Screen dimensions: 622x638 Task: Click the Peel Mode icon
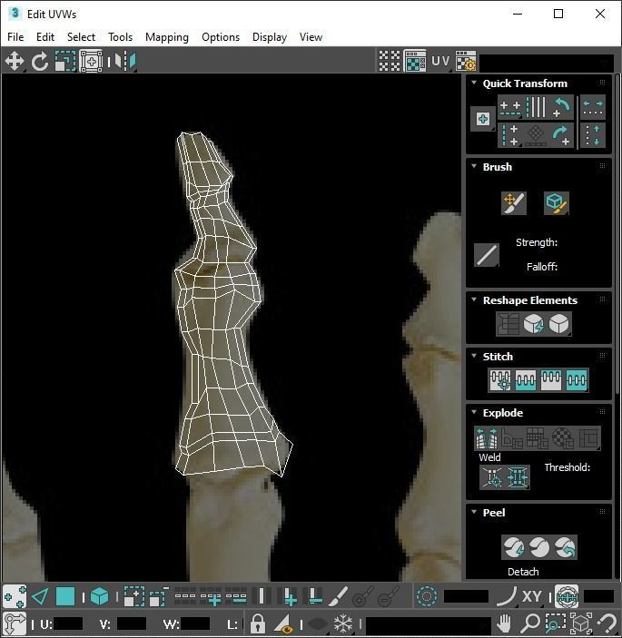point(539,547)
